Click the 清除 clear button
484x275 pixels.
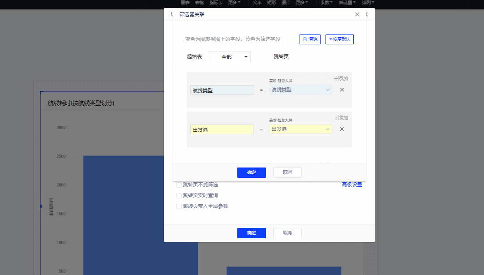tap(310, 39)
